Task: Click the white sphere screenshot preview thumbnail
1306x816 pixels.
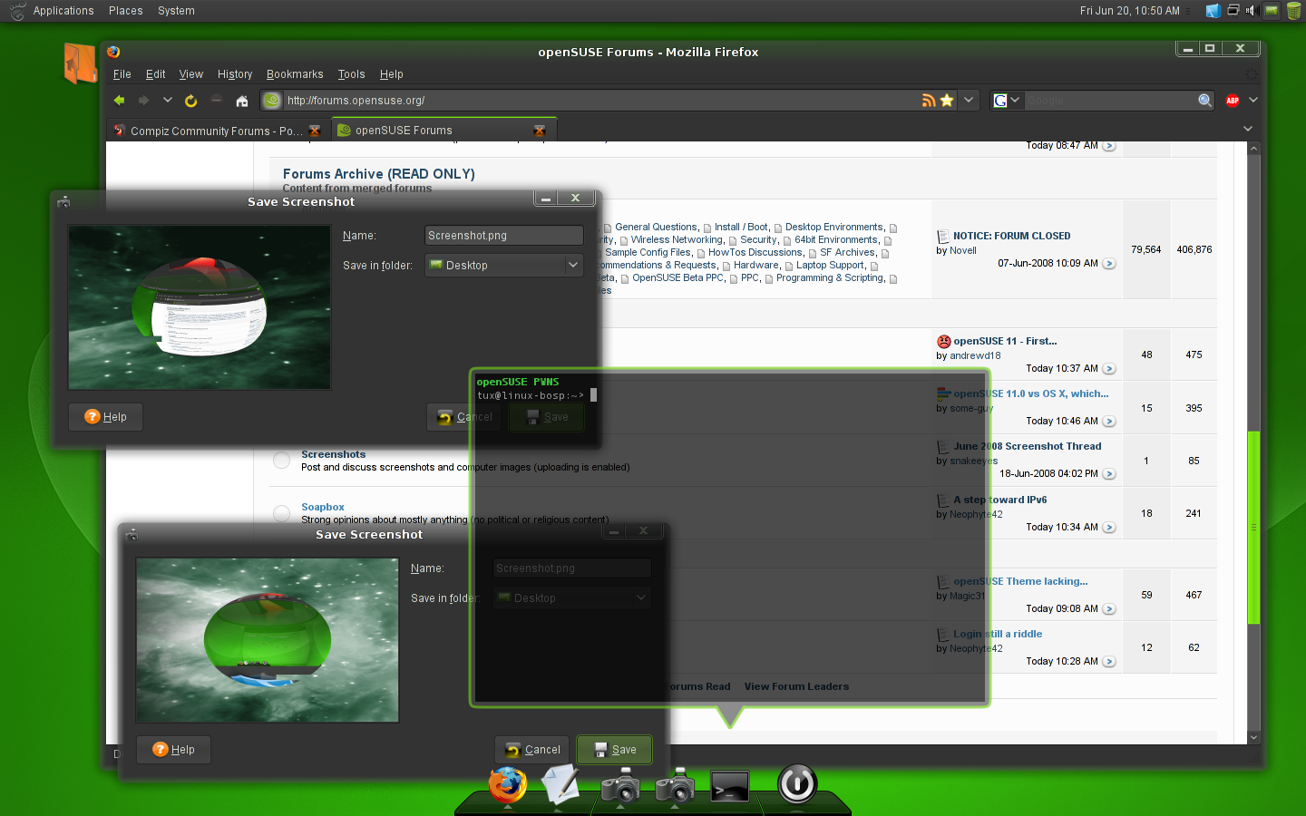Action: coord(200,307)
